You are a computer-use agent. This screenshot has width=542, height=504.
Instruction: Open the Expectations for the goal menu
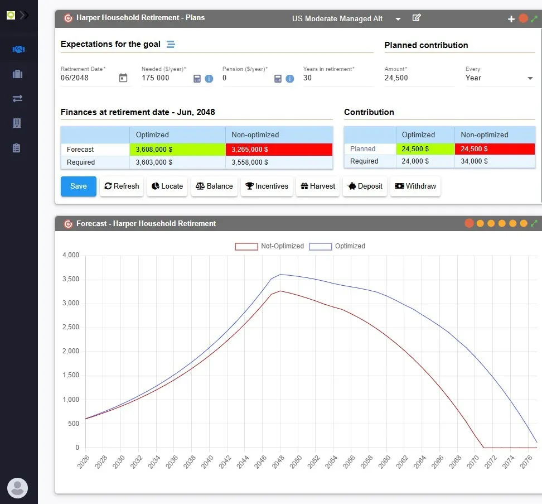click(x=171, y=44)
